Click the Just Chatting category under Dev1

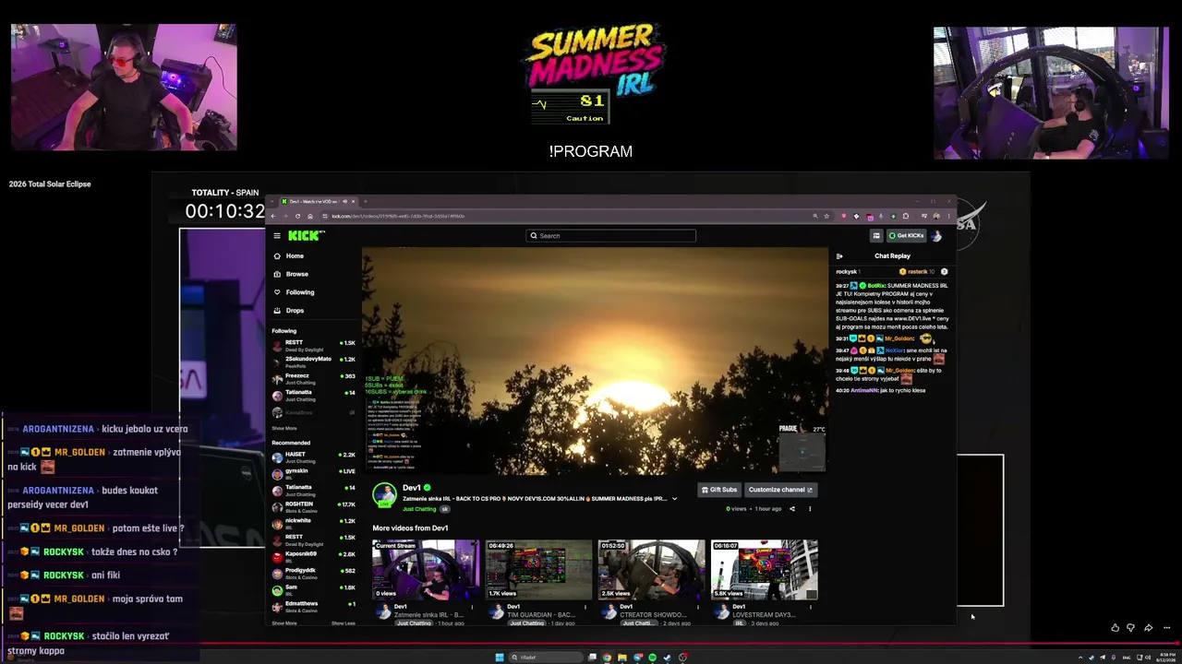(x=419, y=509)
